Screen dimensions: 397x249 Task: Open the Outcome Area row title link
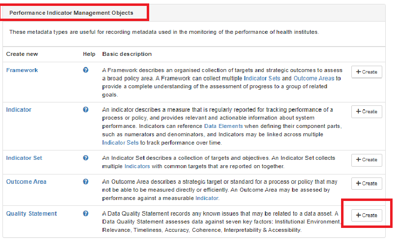(26, 182)
